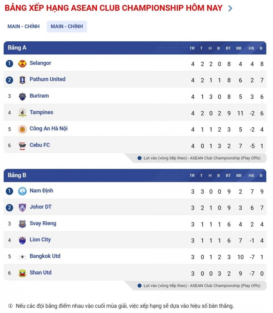Click the Buriram club badge
The image size is (273, 313).
[x=22, y=96]
